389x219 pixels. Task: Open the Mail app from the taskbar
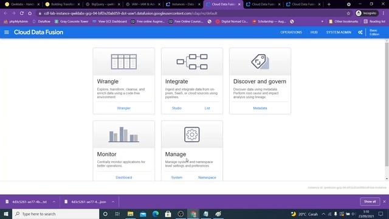coord(143,214)
